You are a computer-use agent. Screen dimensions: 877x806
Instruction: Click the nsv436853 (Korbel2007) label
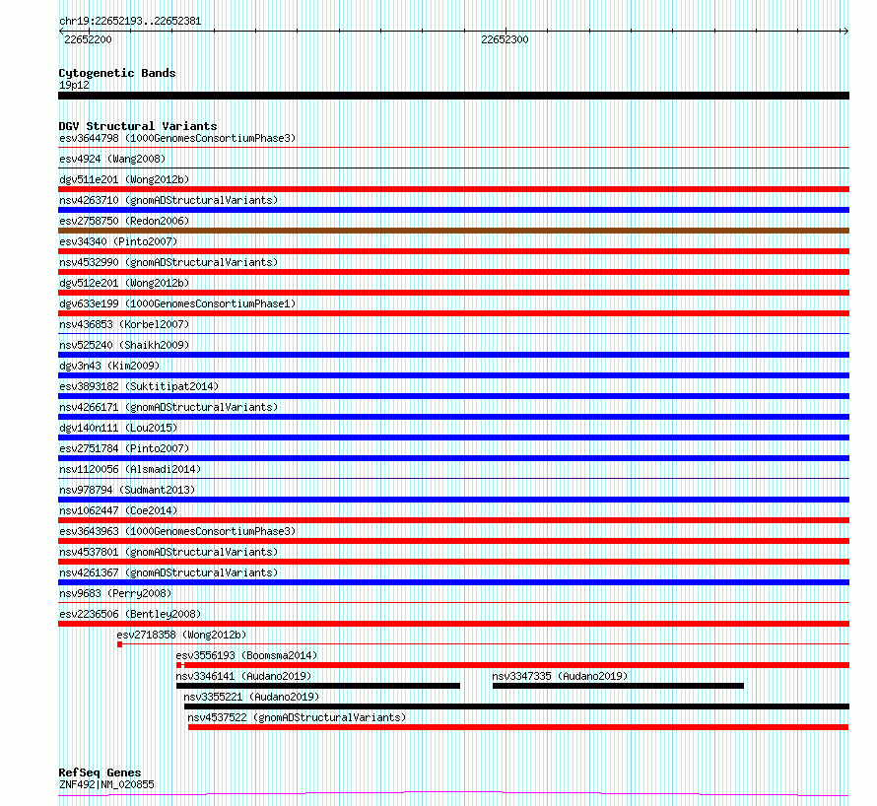coord(124,324)
